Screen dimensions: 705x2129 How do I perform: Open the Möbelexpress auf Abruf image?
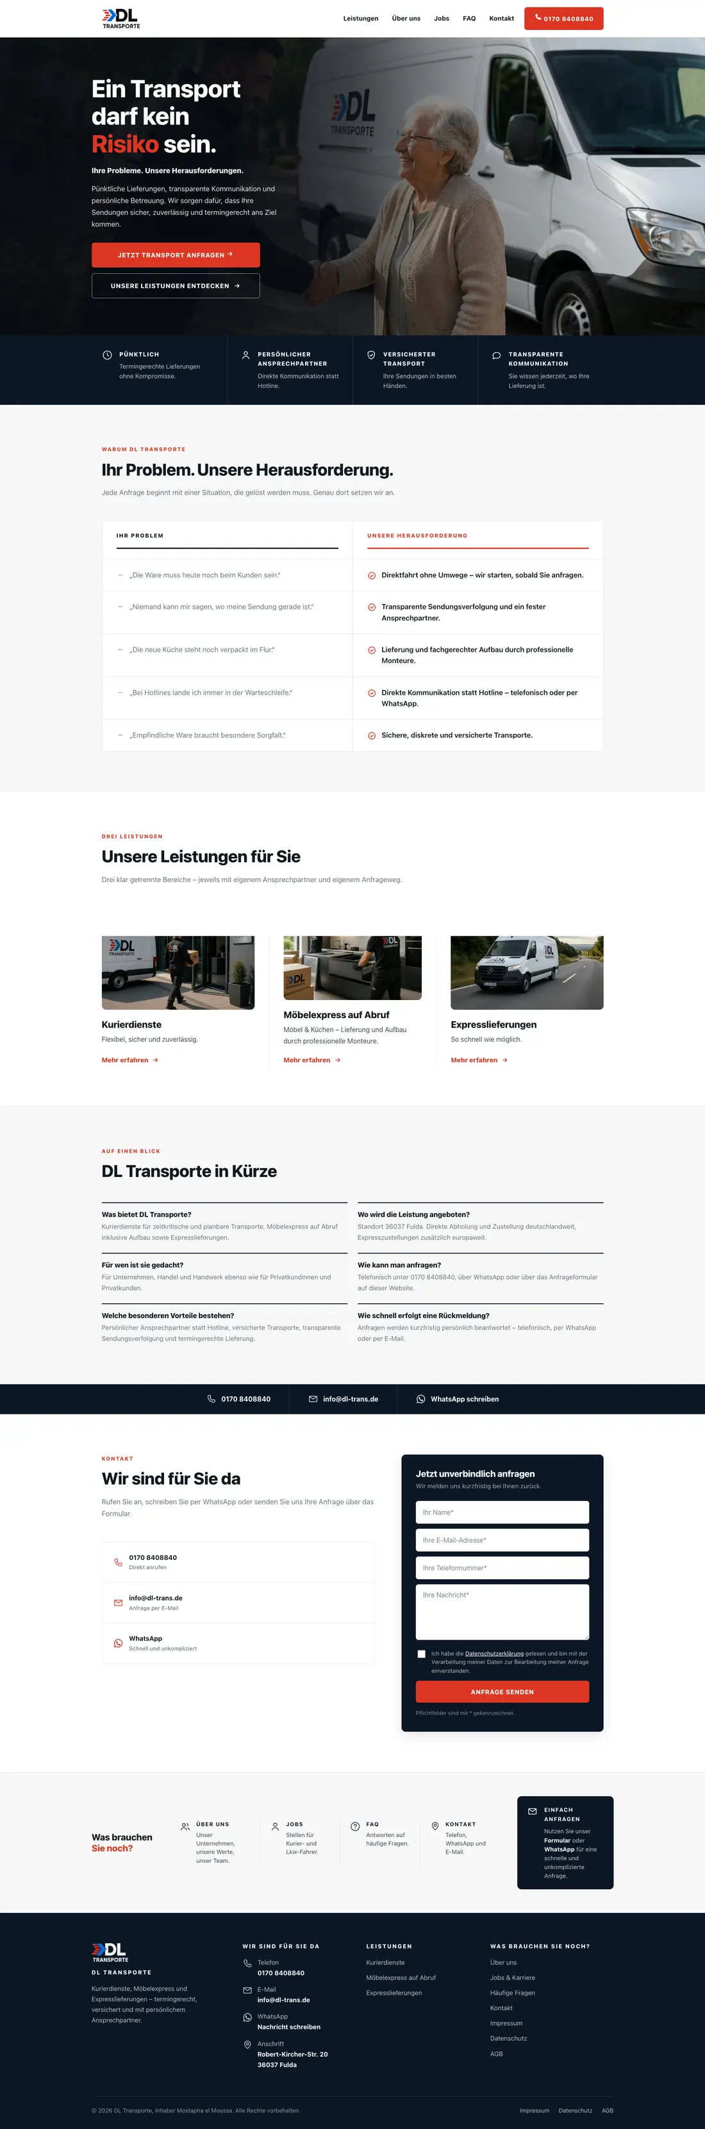coord(352,968)
